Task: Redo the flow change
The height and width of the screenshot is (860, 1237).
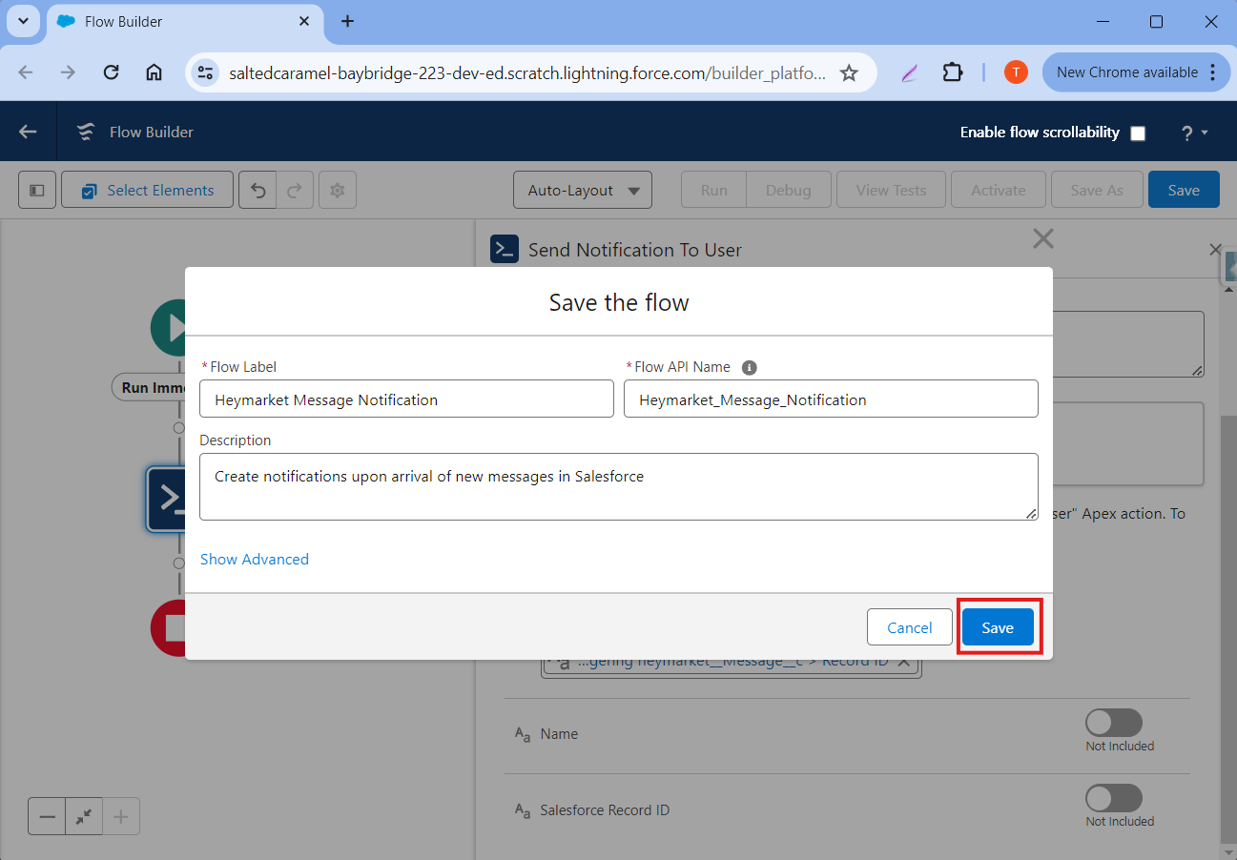Action: [295, 190]
